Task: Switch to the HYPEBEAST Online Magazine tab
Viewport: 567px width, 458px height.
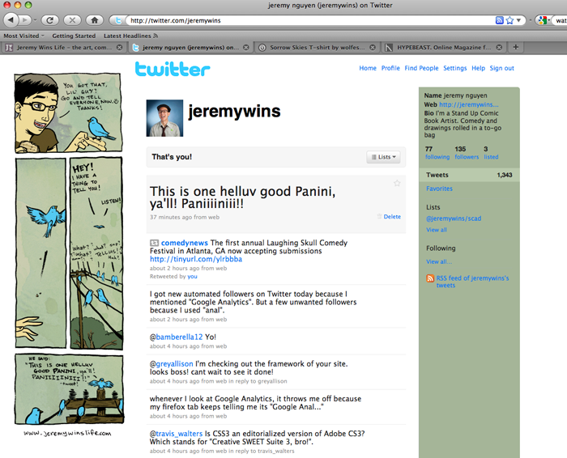Action: pos(444,47)
